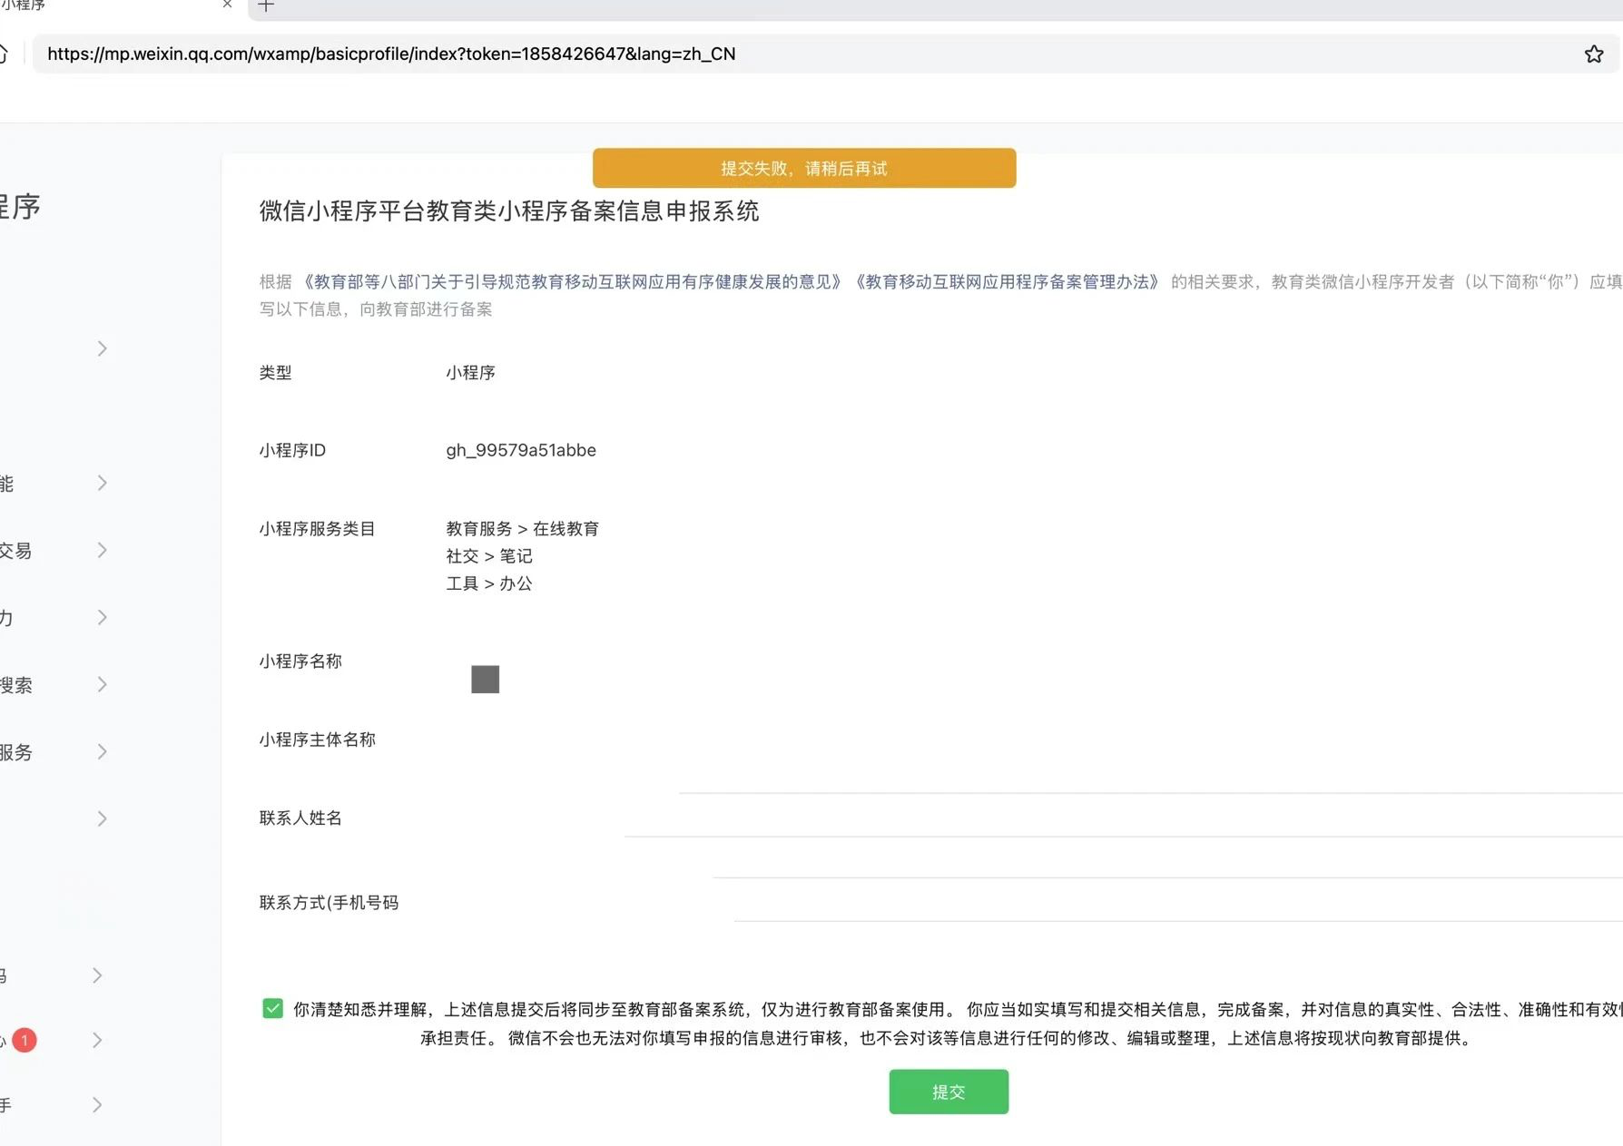Click the 小程序服务类目 label

click(317, 529)
